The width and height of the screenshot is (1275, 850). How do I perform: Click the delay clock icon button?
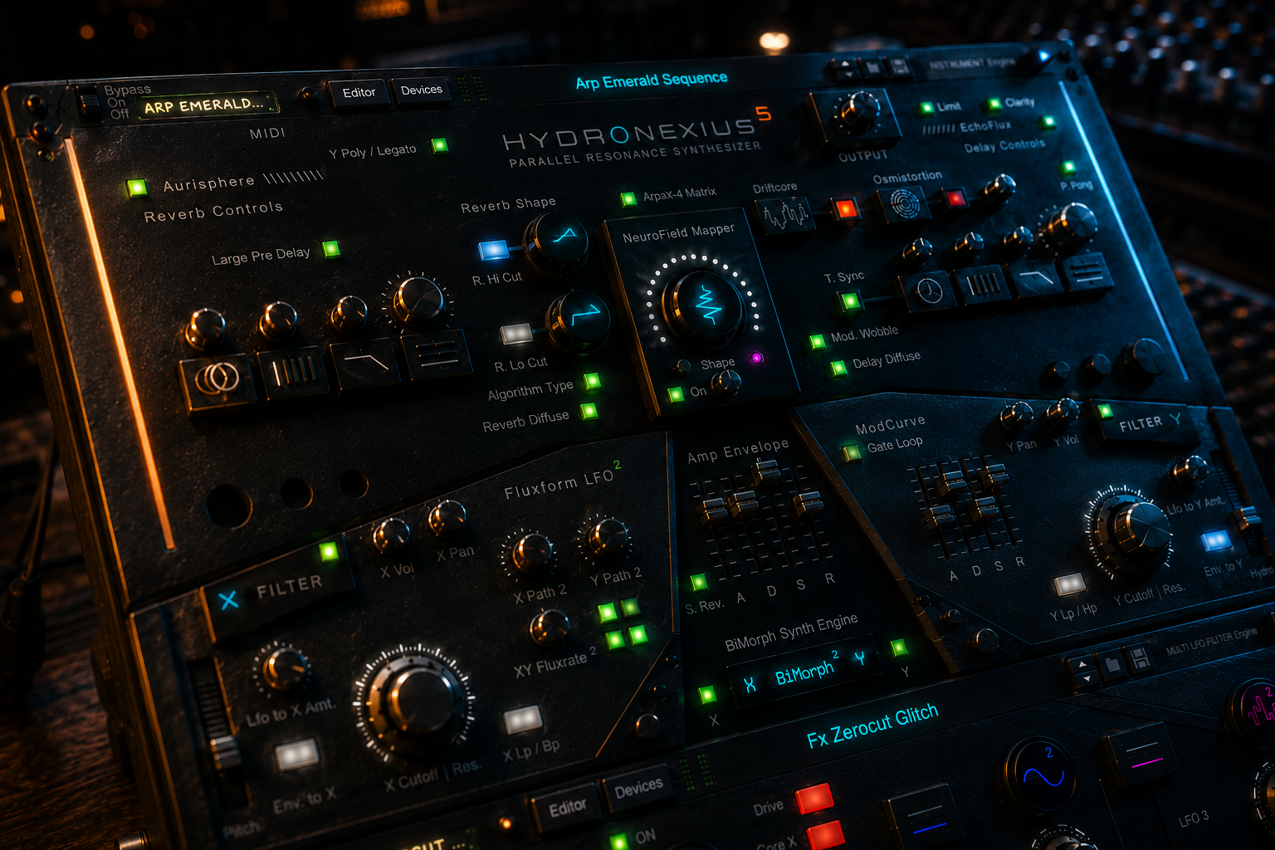[x=927, y=291]
